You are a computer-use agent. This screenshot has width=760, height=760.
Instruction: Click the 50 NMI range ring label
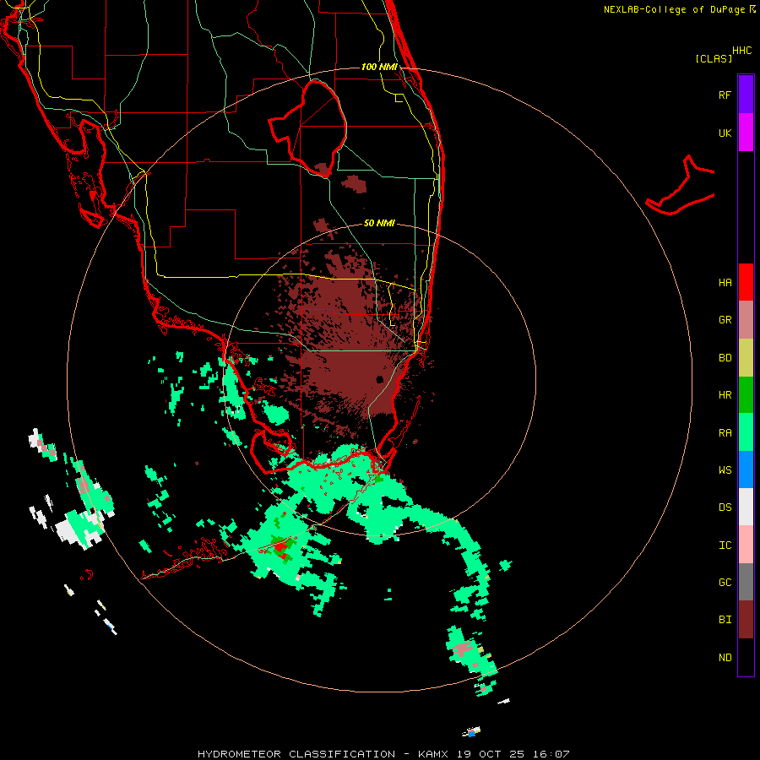[379, 223]
